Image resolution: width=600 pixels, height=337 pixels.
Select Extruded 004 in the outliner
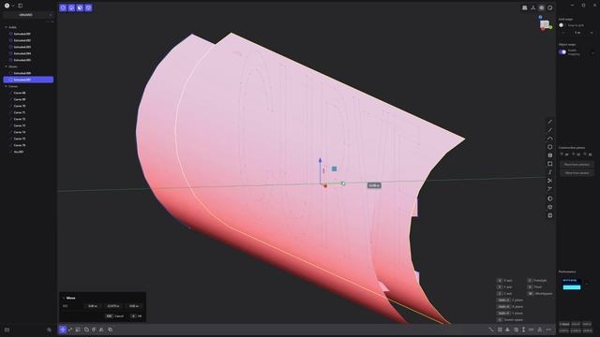click(22, 53)
